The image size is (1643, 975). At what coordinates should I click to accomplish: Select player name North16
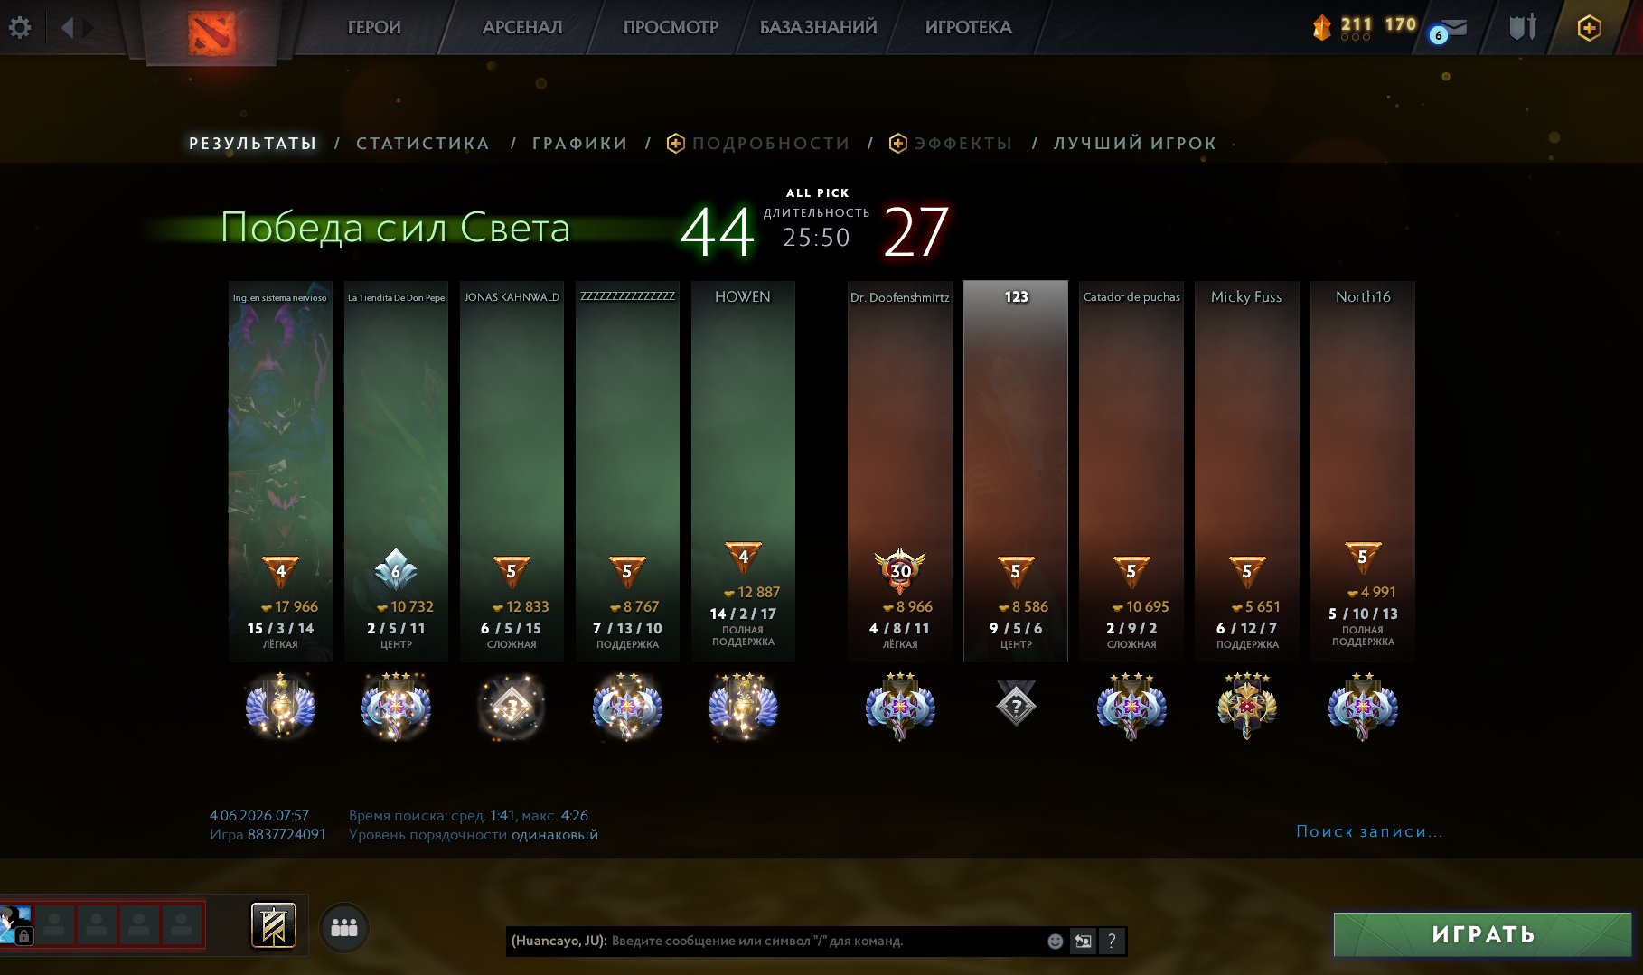(1363, 296)
